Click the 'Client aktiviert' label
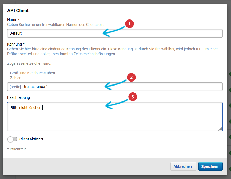This screenshot has height=179, width=231. coord(31,139)
